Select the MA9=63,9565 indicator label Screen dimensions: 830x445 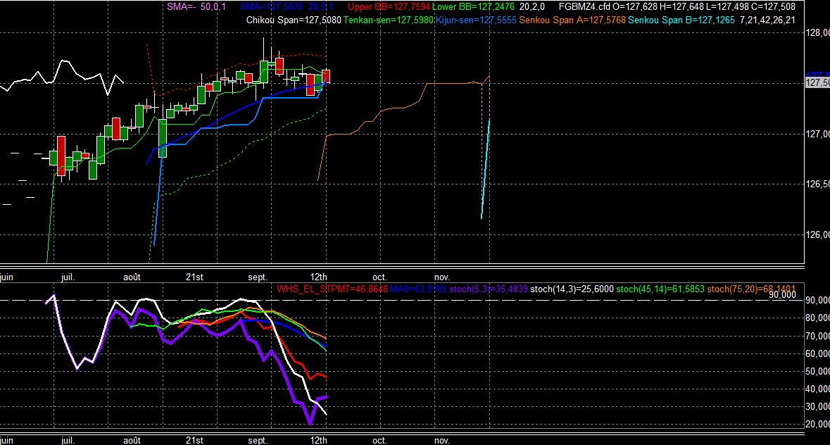(418, 289)
